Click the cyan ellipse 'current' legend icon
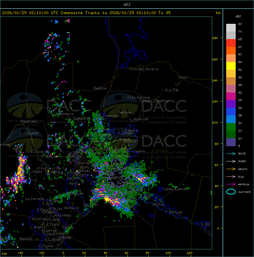 pyautogui.click(x=231, y=192)
